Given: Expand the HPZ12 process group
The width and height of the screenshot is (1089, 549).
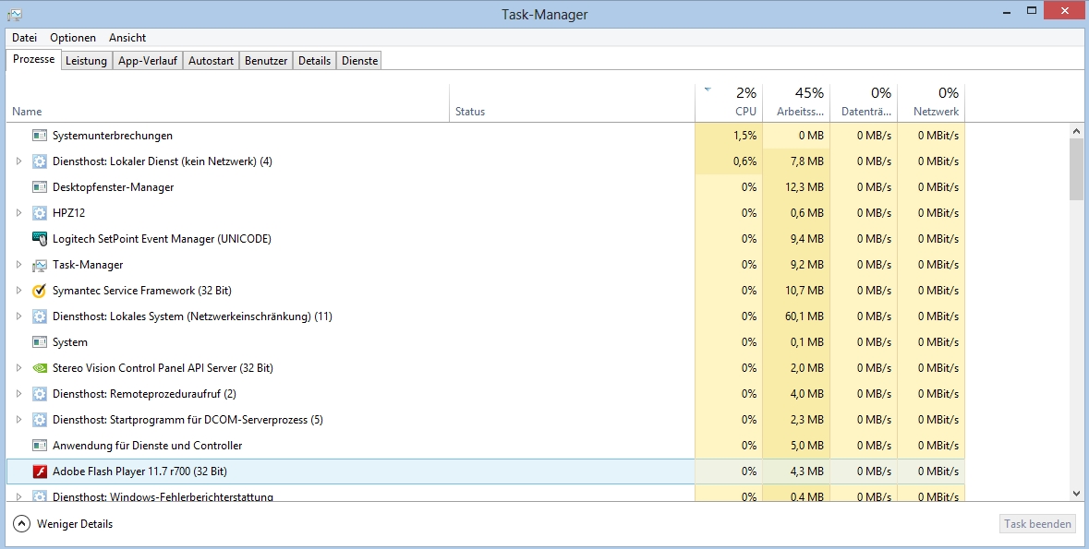Looking at the screenshot, I should (x=18, y=212).
